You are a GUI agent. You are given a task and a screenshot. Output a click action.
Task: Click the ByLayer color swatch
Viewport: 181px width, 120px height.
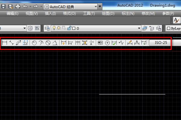click(169, 28)
